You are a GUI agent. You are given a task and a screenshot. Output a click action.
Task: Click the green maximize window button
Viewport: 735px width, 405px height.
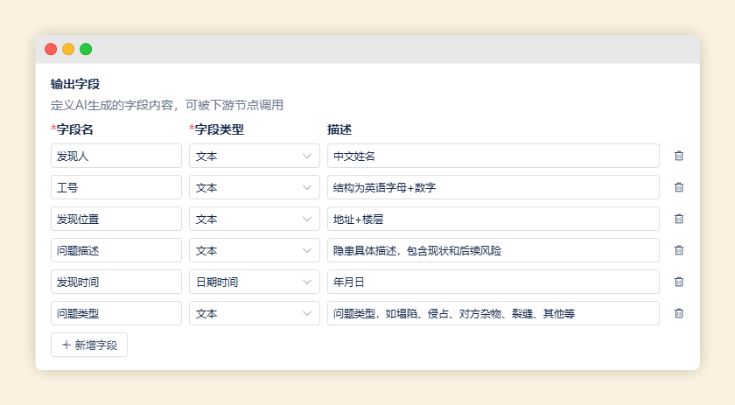(86, 49)
